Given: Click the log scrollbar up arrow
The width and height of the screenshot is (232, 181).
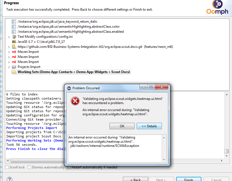Looking at the screenshot, I should click(x=227, y=95).
